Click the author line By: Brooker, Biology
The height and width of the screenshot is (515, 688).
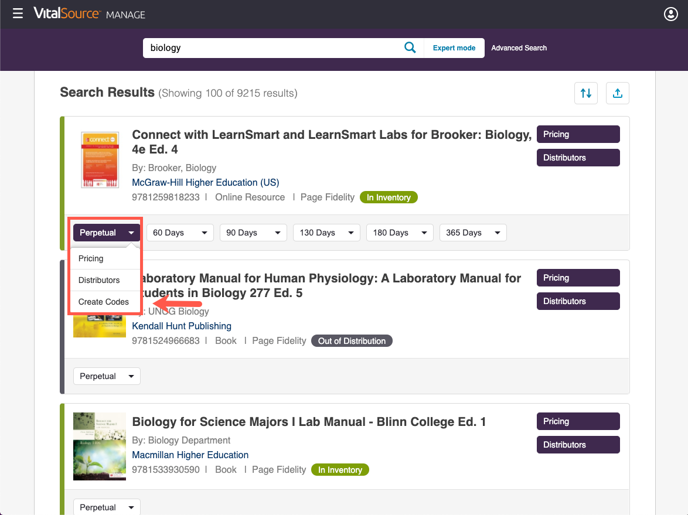174,168
